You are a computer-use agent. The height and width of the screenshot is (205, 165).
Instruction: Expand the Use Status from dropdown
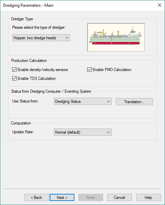click(x=82, y=101)
